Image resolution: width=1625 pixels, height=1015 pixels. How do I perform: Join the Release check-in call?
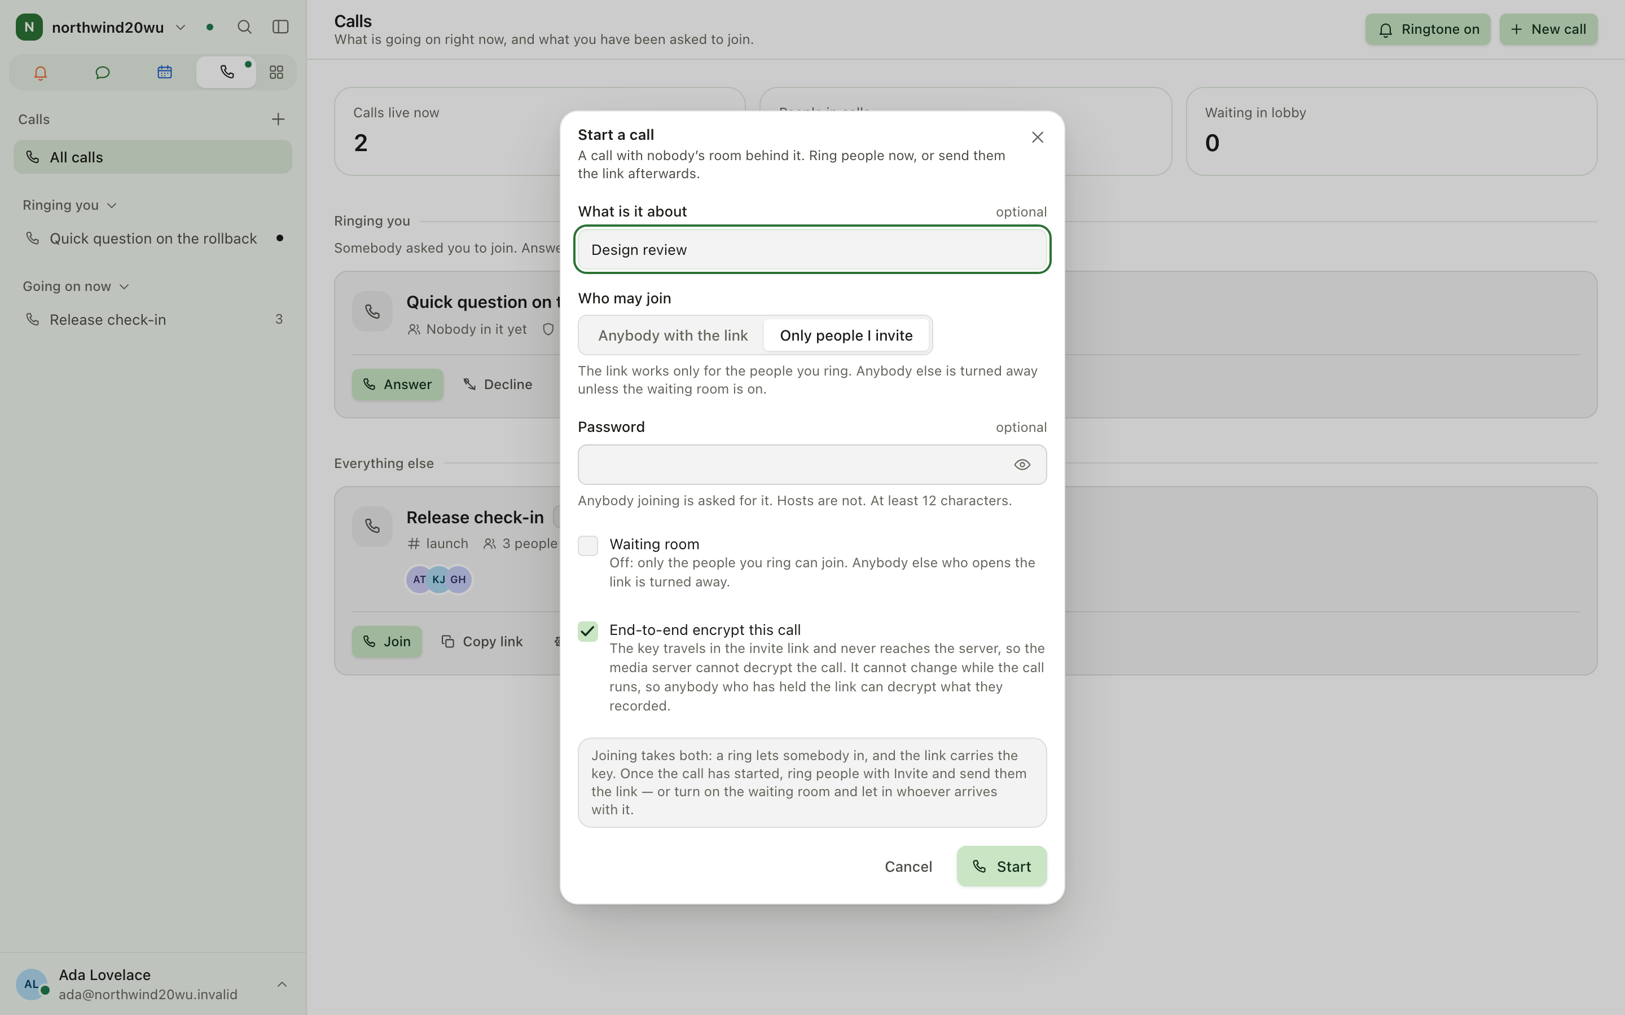tap(387, 642)
